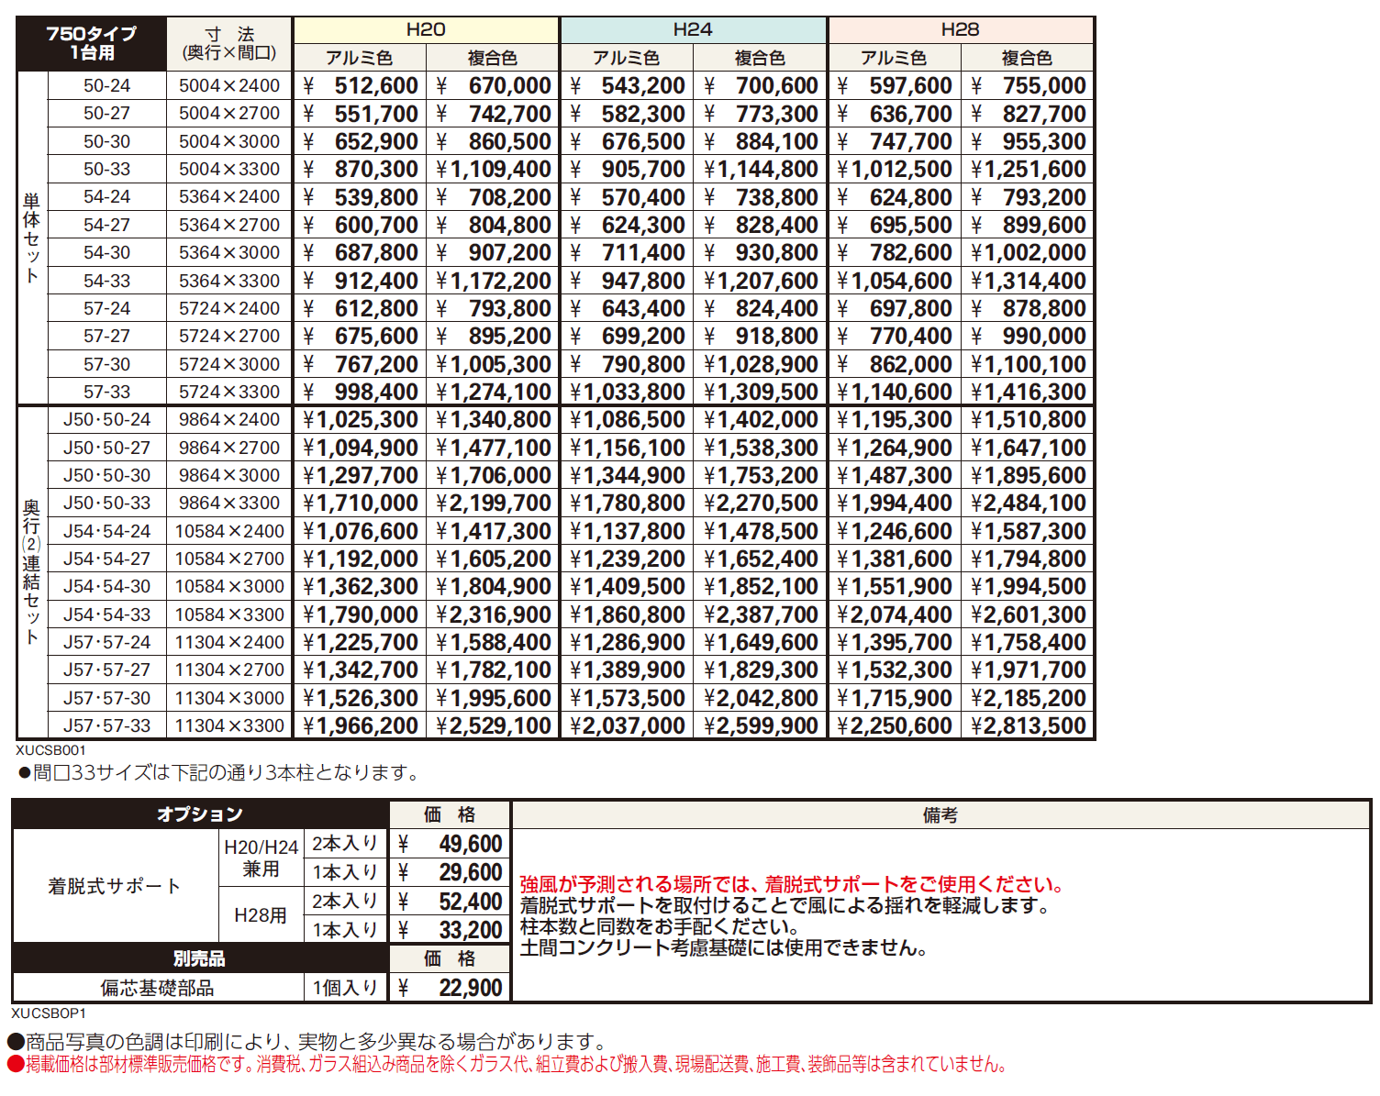Screen dimensions: 1380x1096
Task: Click the 奥行(2)連結セット vertical header
Action: (x=31, y=571)
